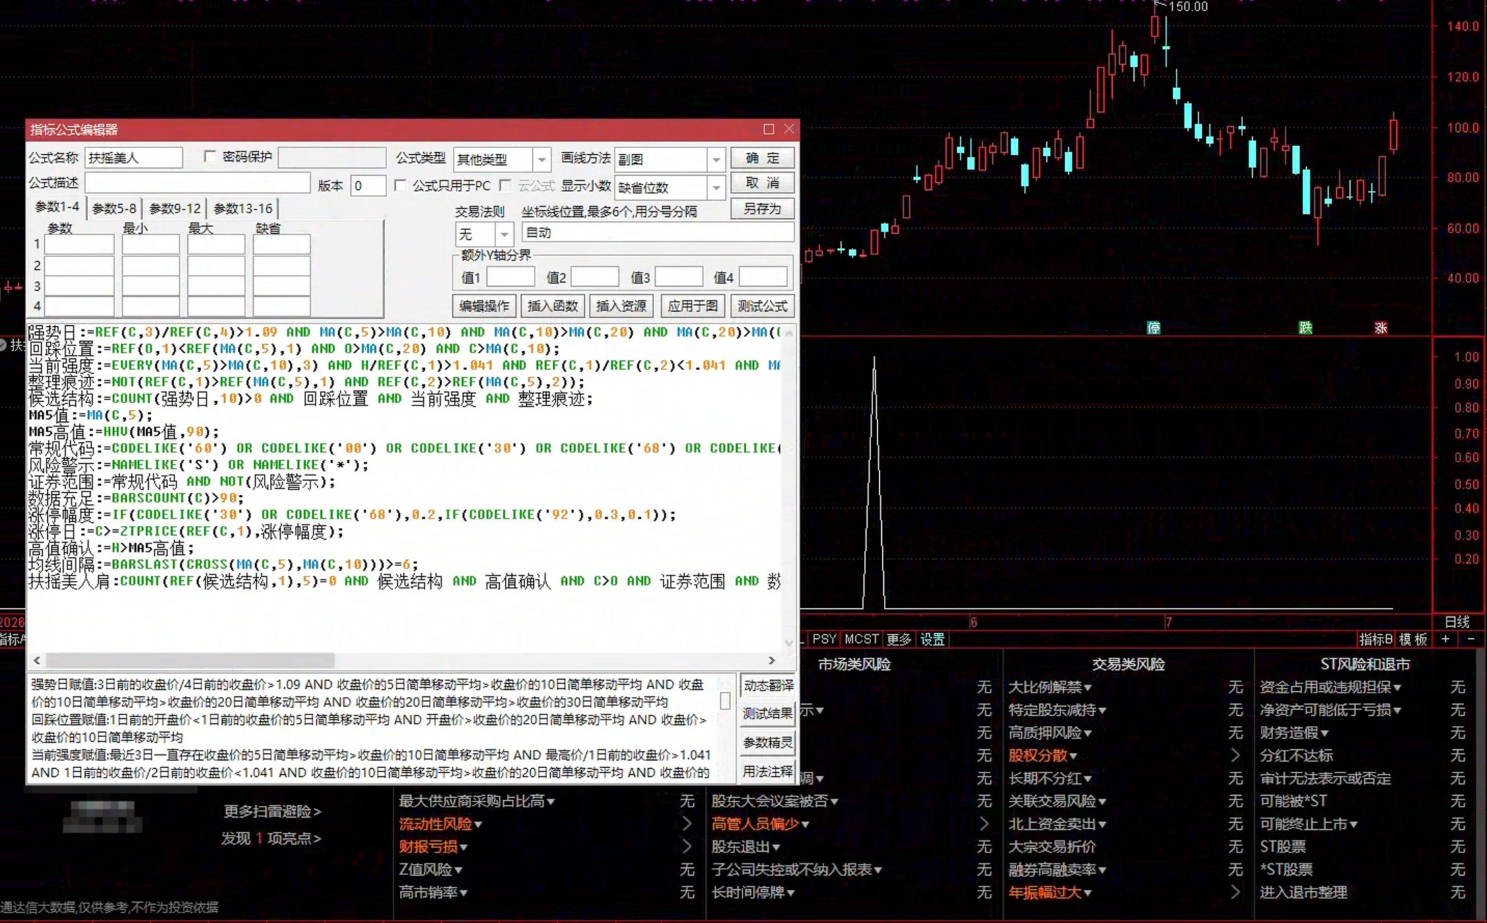Click 设置 on indicator tab bar
This screenshot has width=1487, height=923.
[x=932, y=639]
